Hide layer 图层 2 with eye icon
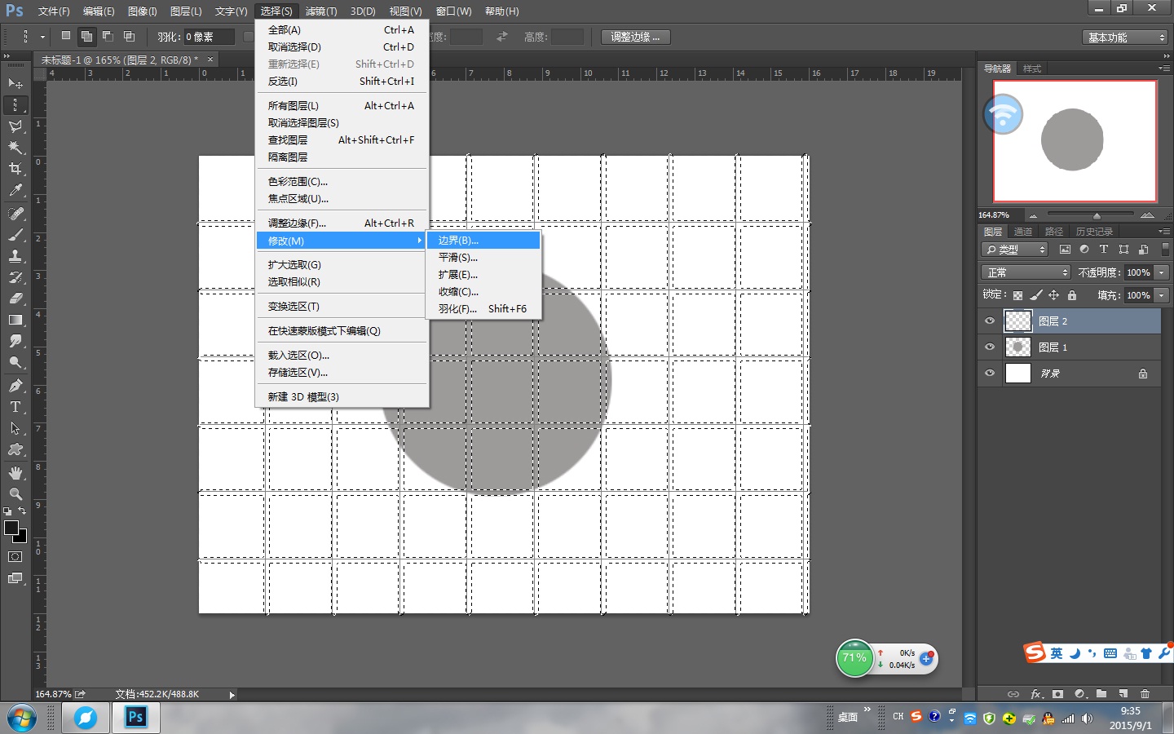The image size is (1174, 734). [x=990, y=321]
